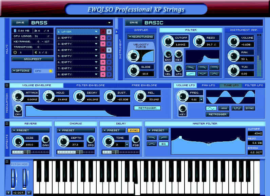Switch to Tune LFO tab
Image resolution: width=270 pixels, height=196 pixels.
[231, 85]
